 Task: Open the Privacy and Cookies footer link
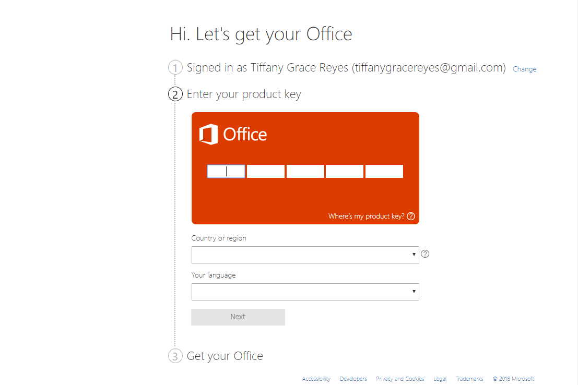point(400,379)
